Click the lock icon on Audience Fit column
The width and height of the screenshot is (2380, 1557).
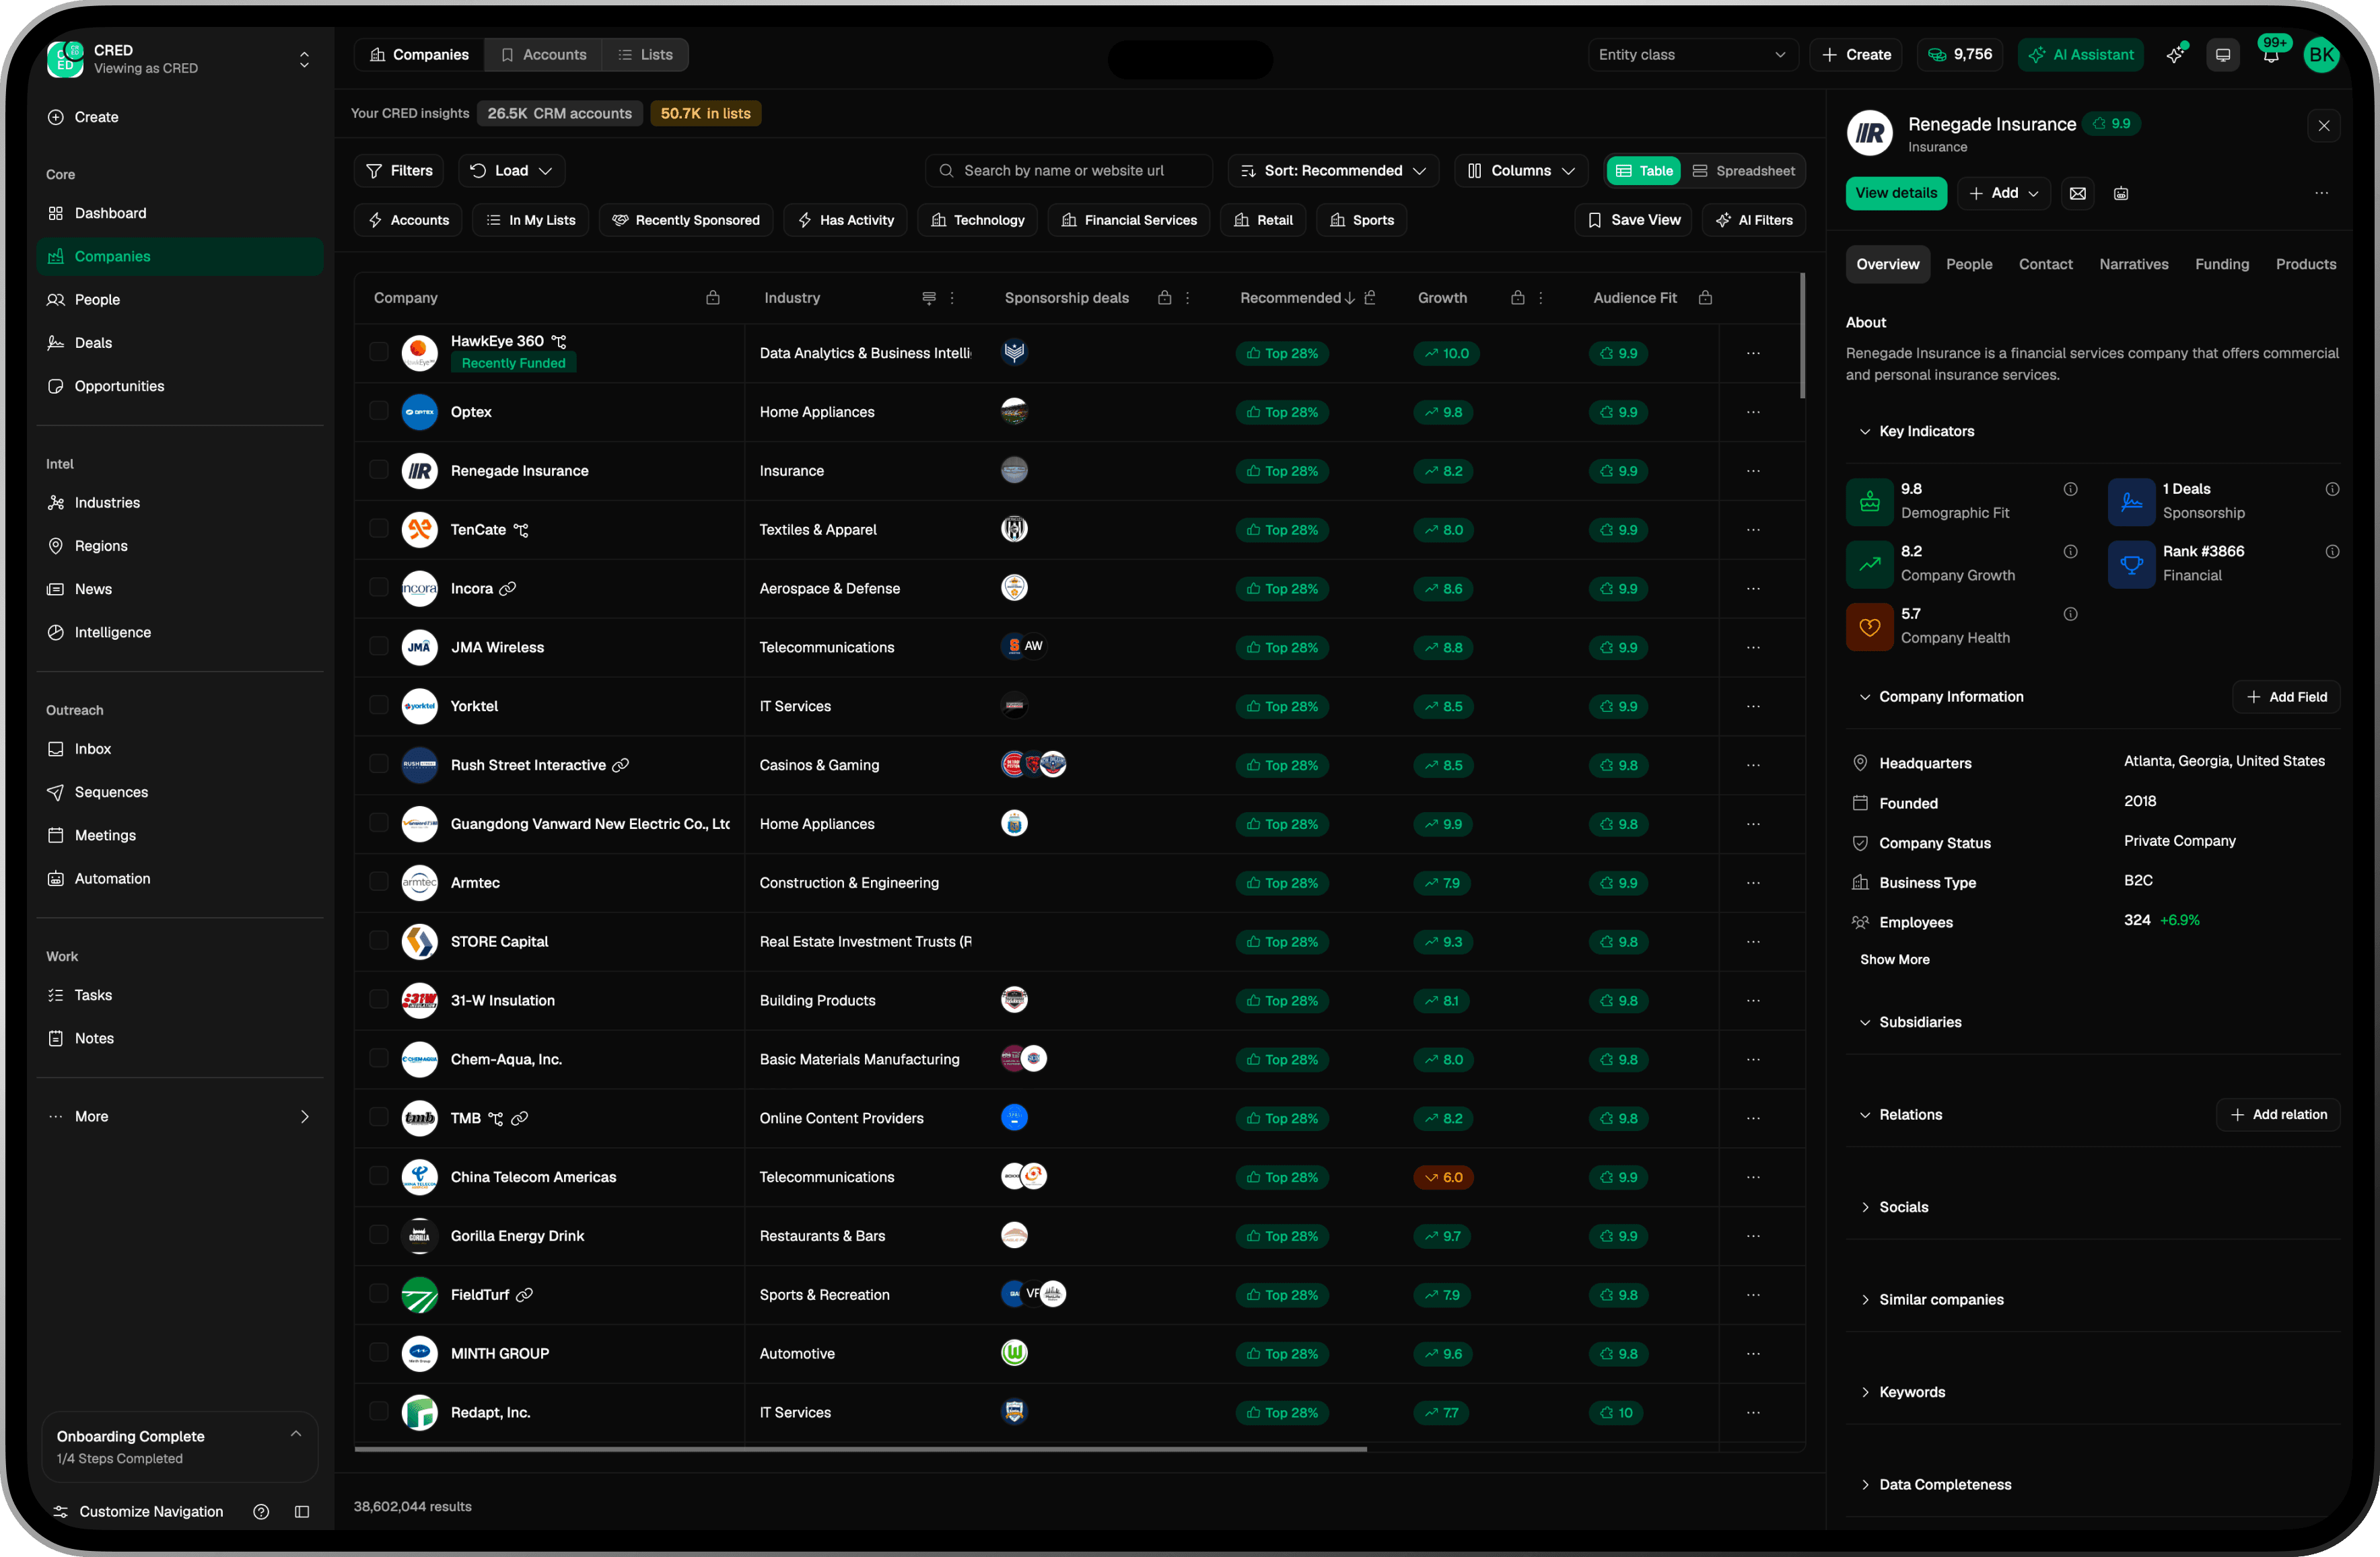pos(1706,298)
